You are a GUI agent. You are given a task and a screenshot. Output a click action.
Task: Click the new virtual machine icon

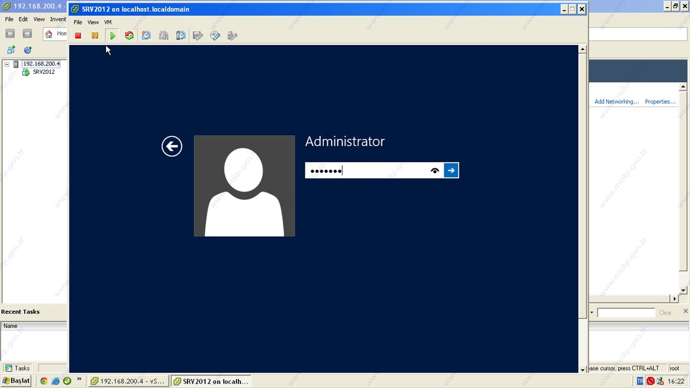coord(11,50)
